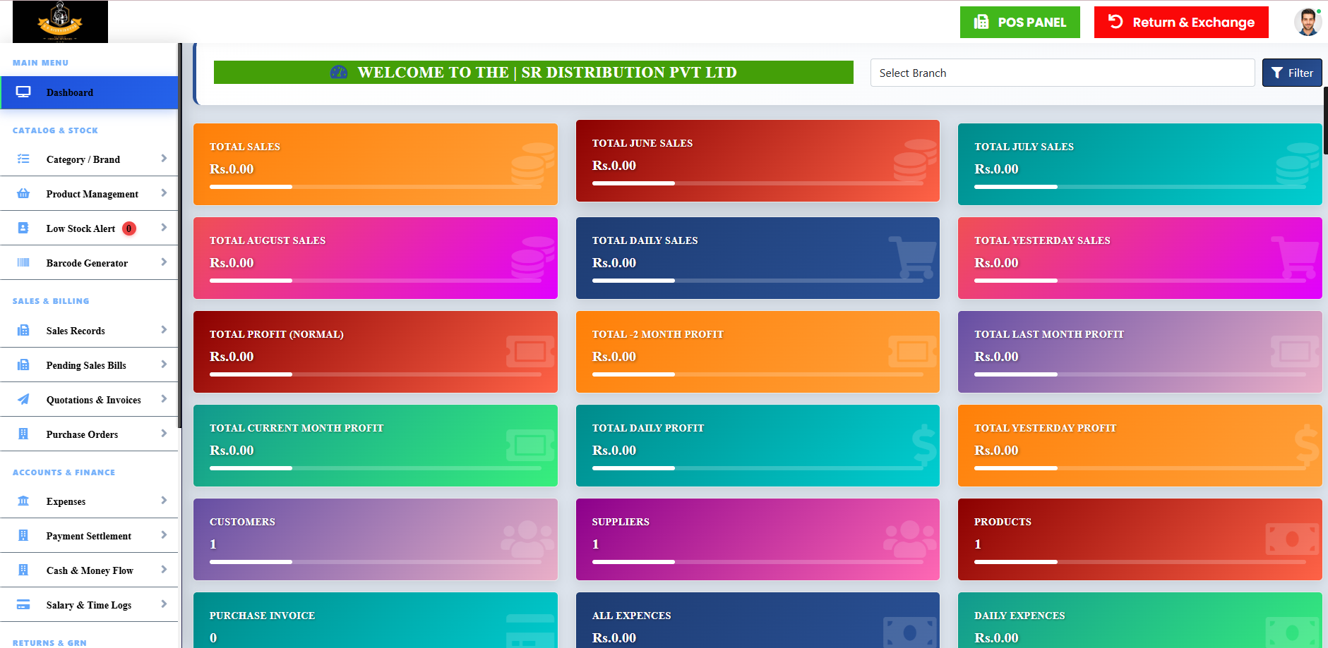The width and height of the screenshot is (1328, 648).
Task: Click the cart icon on Total Yesterday Sales card
Action: tap(1295, 257)
